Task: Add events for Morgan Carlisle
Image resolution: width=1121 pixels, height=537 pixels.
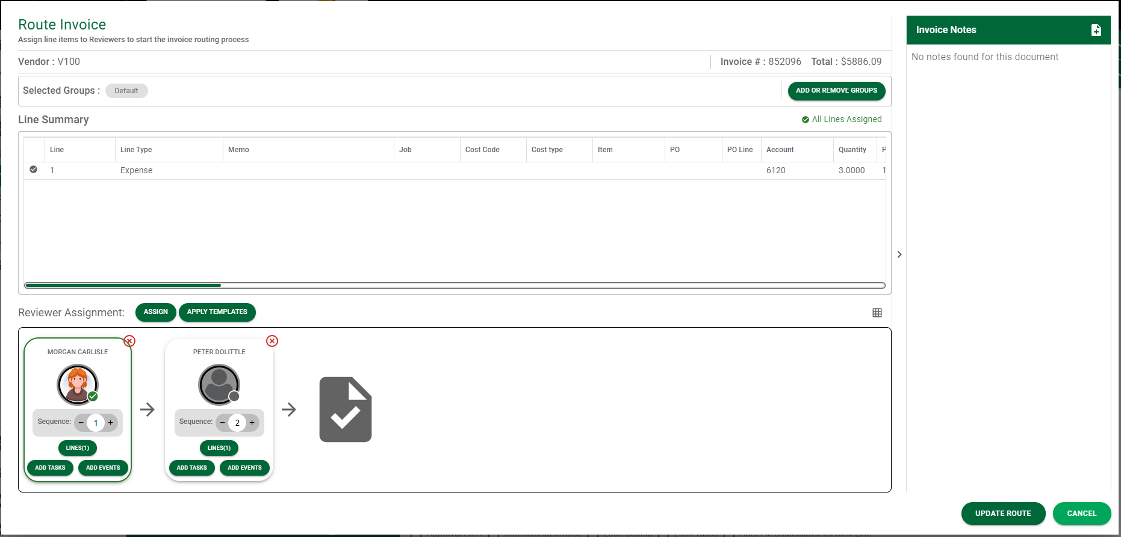Action: tap(103, 468)
